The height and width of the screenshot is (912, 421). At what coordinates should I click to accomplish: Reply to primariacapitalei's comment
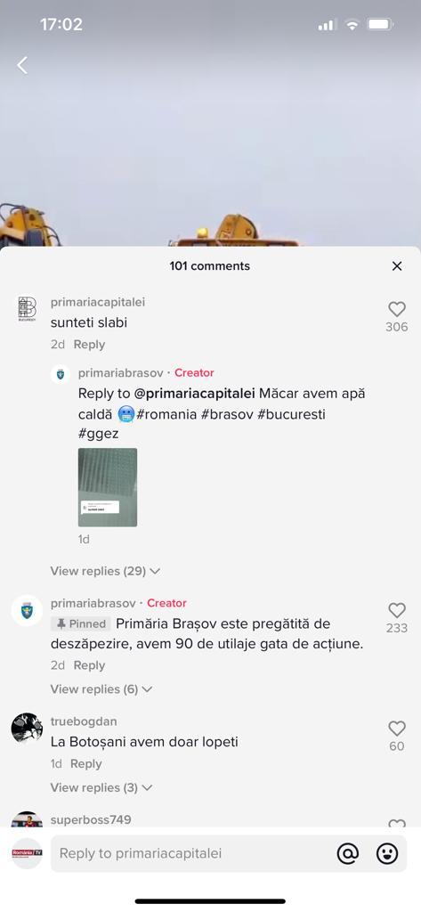coord(89,345)
